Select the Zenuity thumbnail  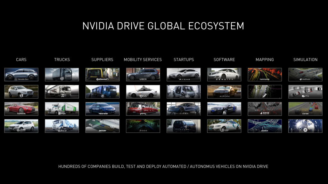pos(224,75)
